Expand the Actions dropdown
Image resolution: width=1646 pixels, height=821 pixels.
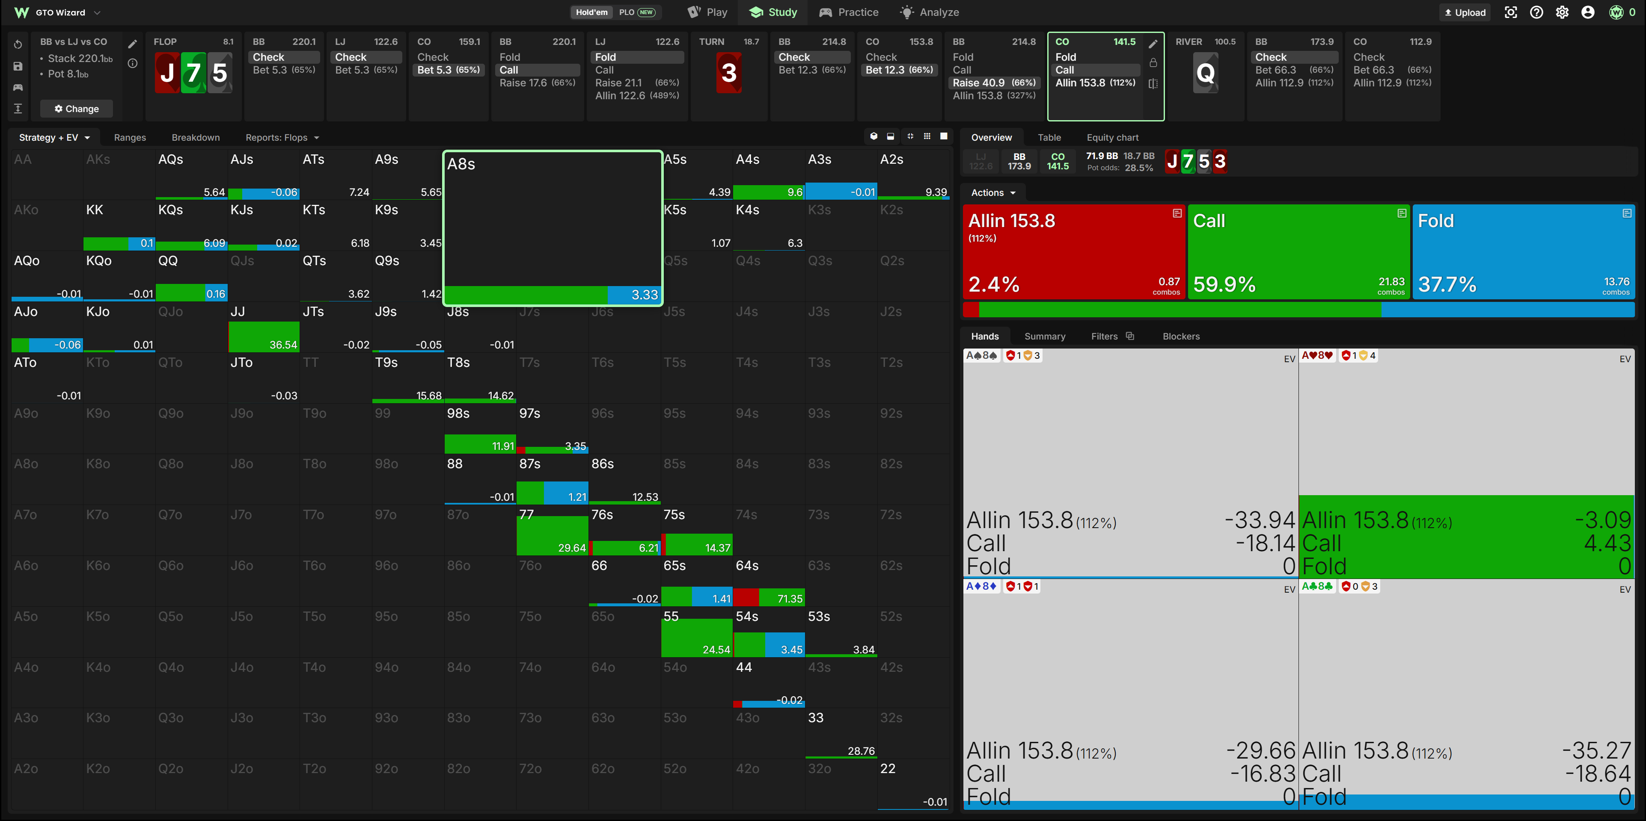[x=993, y=193]
